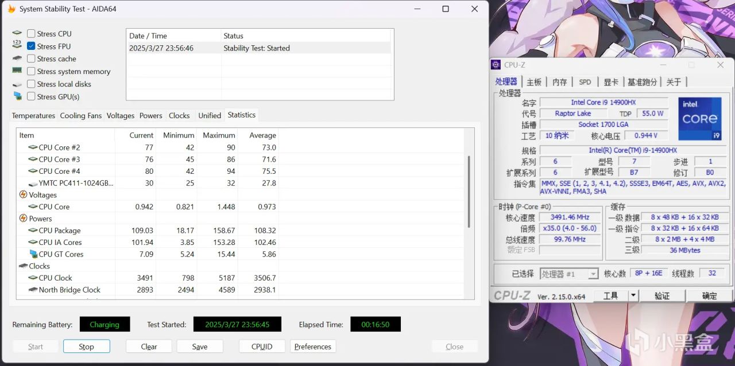Open the 关于 tab in CPU-Z
This screenshot has height=366, width=735.
point(674,82)
